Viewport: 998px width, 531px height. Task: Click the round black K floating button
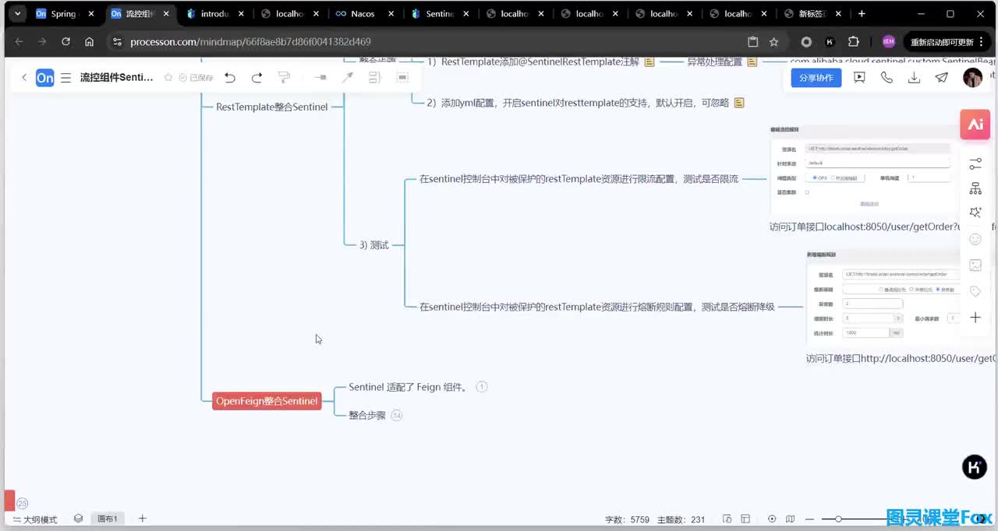click(x=975, y=466)
